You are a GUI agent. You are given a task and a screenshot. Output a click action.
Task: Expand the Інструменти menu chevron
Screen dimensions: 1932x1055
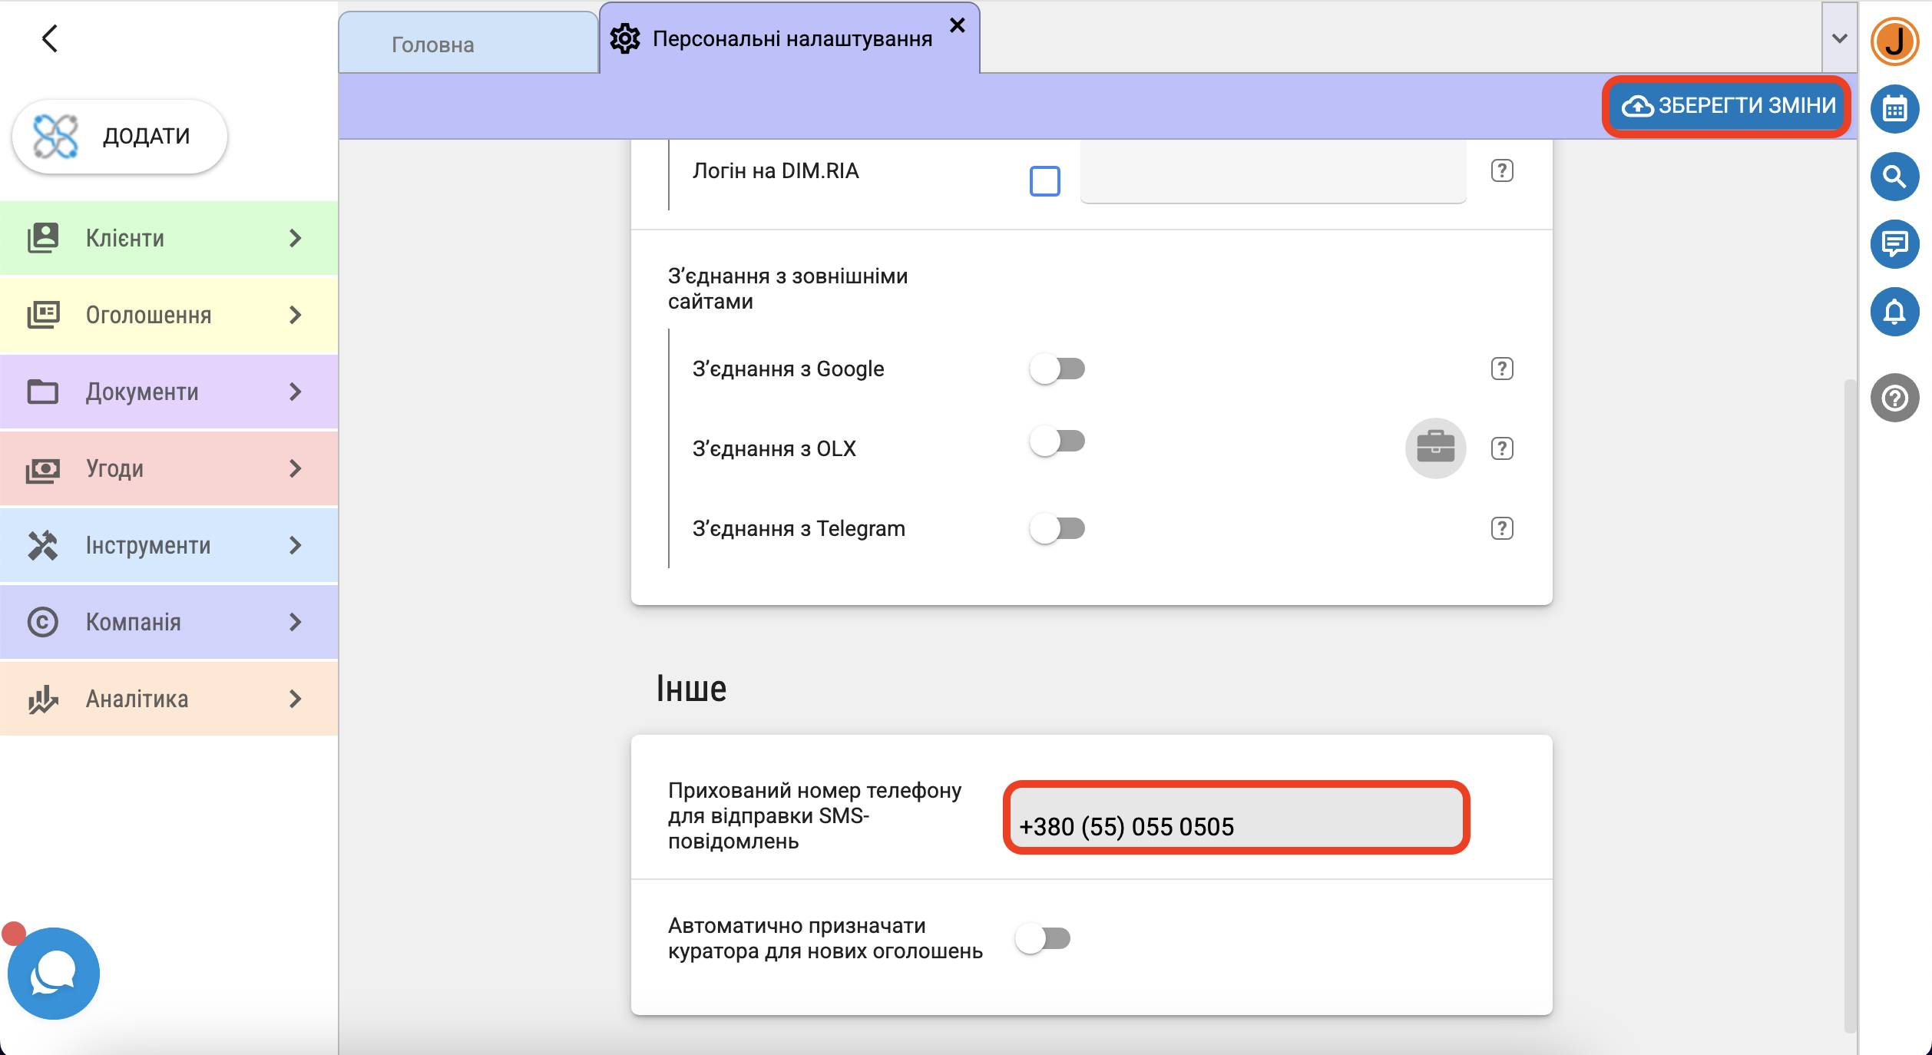[295, 545]
